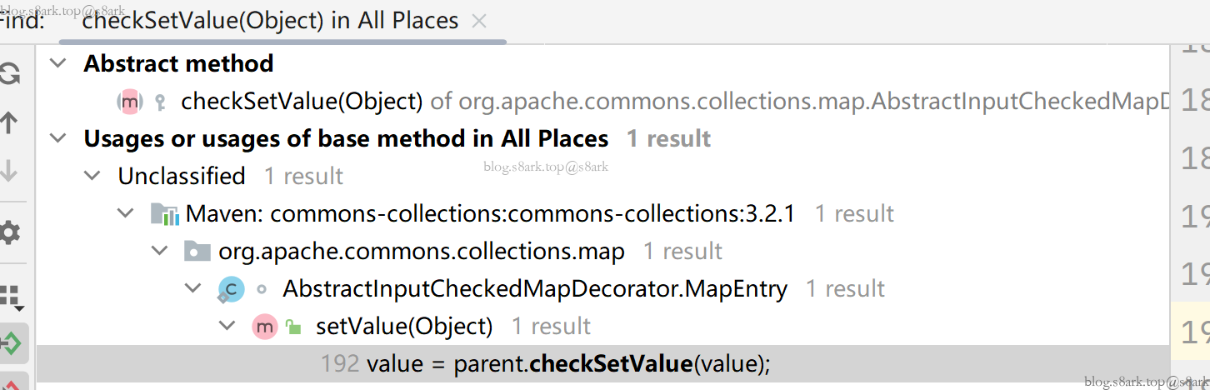
Task: Click the blue class icon of MapEntry
Action: click(231, 289)
